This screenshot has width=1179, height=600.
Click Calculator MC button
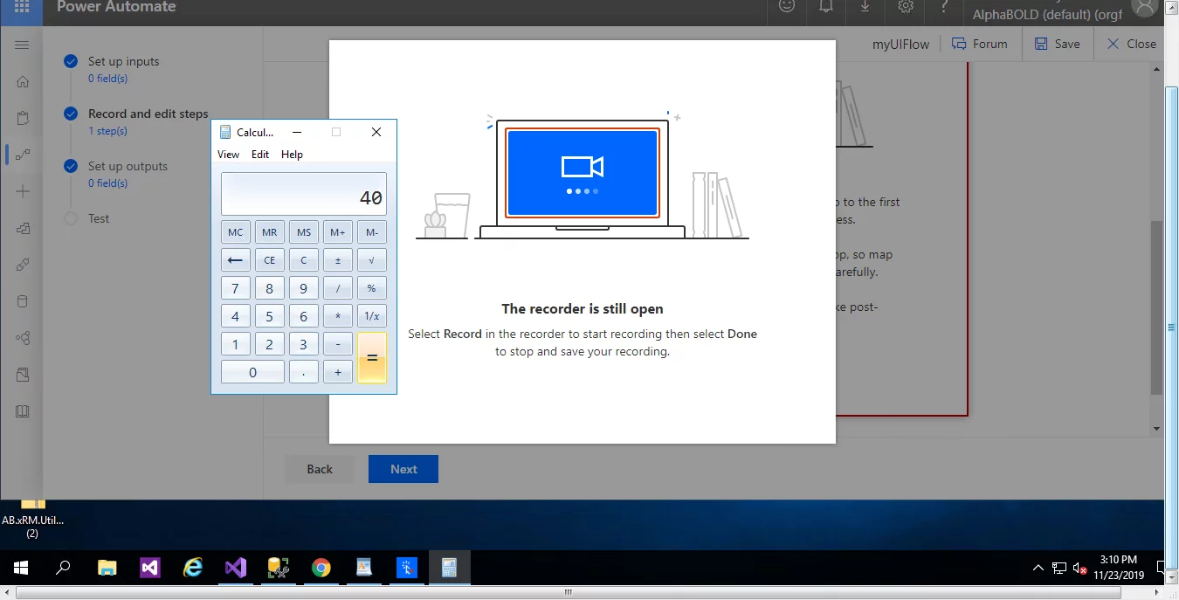236,232
